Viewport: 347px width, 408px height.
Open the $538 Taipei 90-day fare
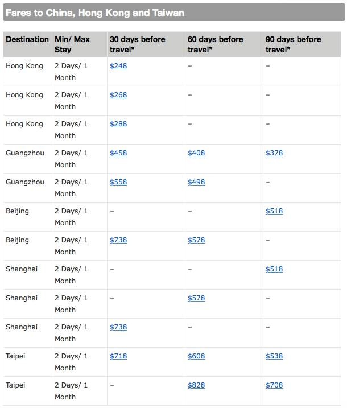pyautogui.click(x=274, y=356)
